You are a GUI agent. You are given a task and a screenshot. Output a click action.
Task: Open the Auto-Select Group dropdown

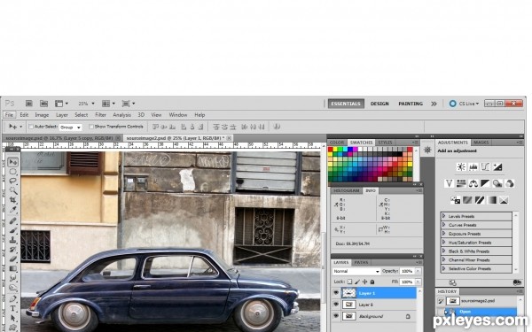point(71,127)
